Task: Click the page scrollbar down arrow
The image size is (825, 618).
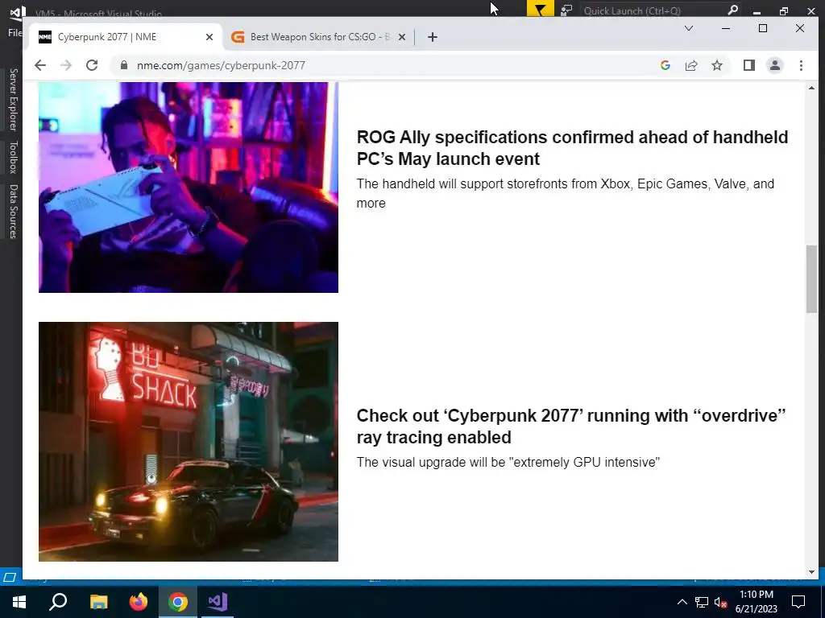Action: (x=811, y=572)
